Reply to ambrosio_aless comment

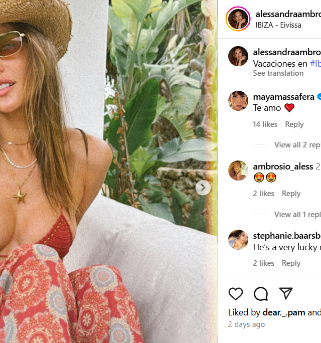(291, 194)
